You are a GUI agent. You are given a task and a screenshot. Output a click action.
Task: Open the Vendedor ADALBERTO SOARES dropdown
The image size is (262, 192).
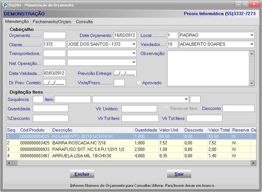(x=252, y=44)
